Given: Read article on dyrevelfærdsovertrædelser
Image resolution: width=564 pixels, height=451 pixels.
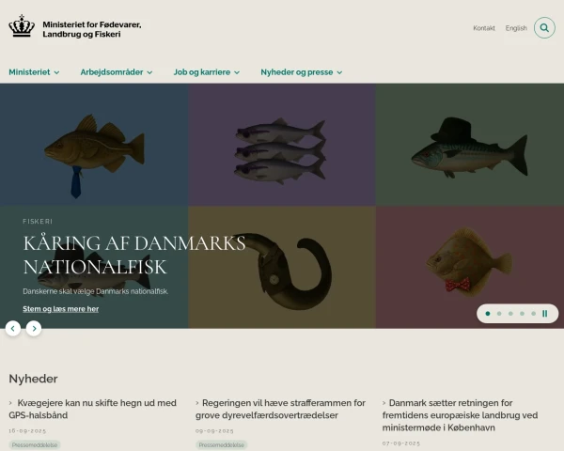Looking at the screenshot, I should click(x=280, y=409).
